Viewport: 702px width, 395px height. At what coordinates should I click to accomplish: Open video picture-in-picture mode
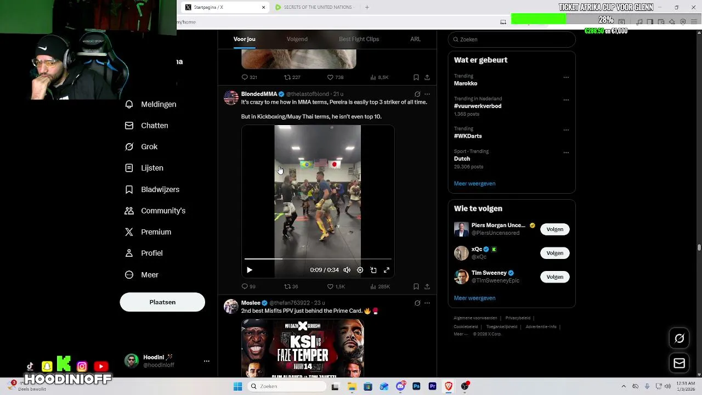[x=373, y=270]
